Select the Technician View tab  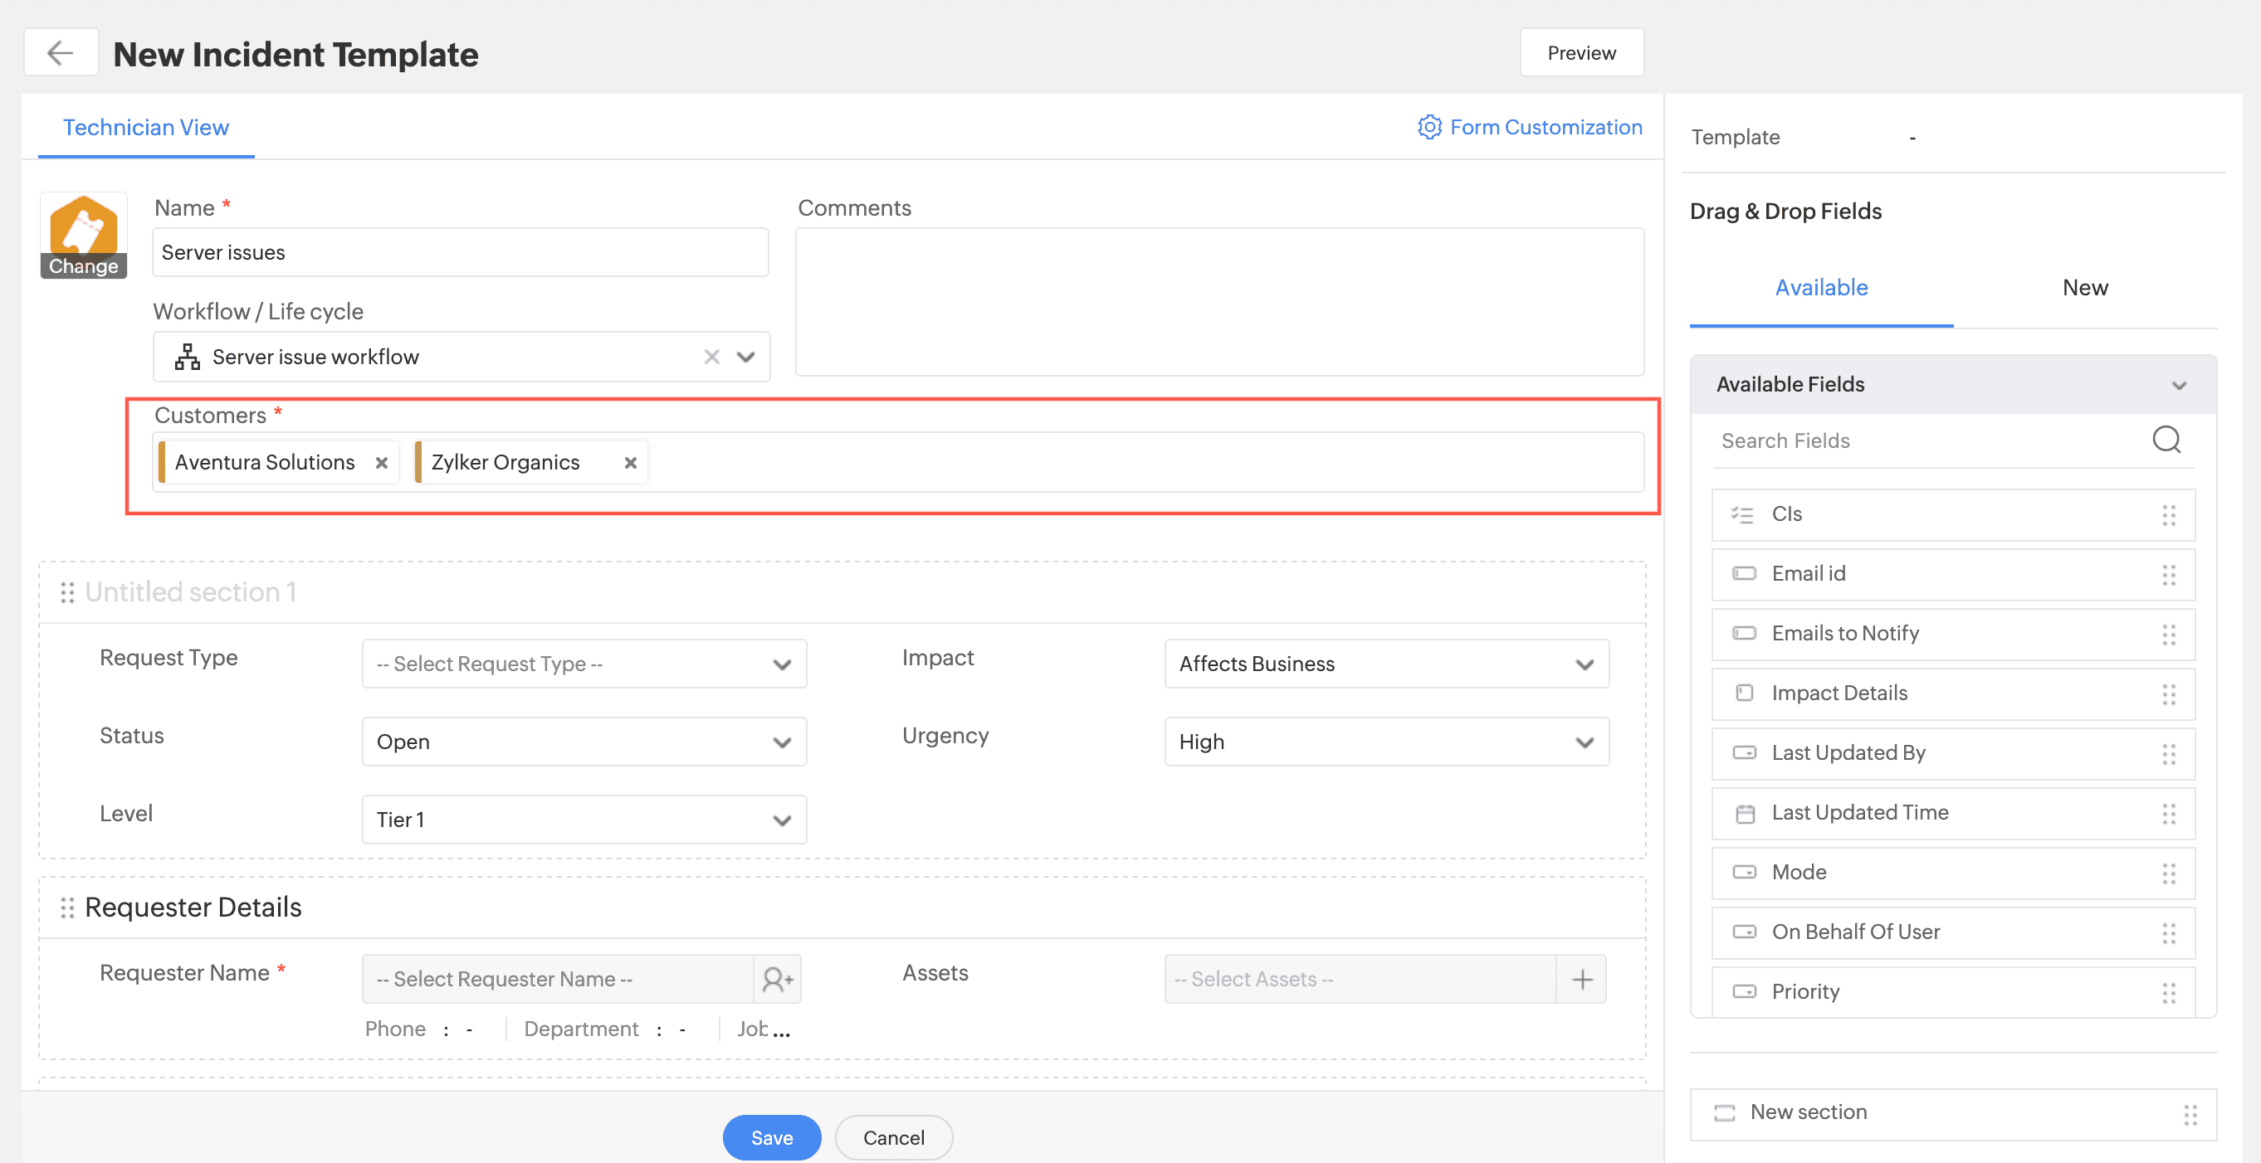pos(146,127)
